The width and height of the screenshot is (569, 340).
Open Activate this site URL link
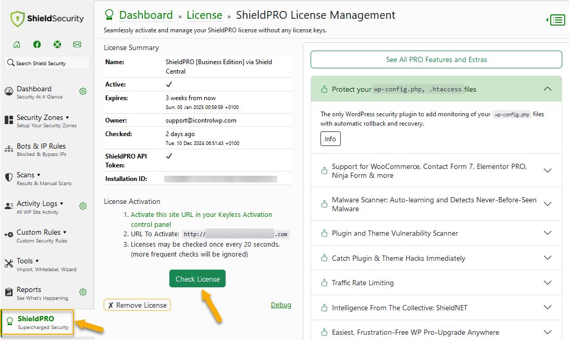202,220
